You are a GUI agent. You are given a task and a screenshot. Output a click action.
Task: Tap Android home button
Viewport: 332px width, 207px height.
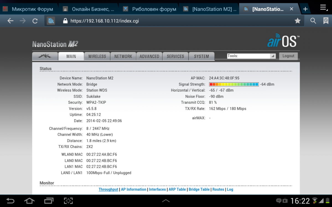pos(29,201)
